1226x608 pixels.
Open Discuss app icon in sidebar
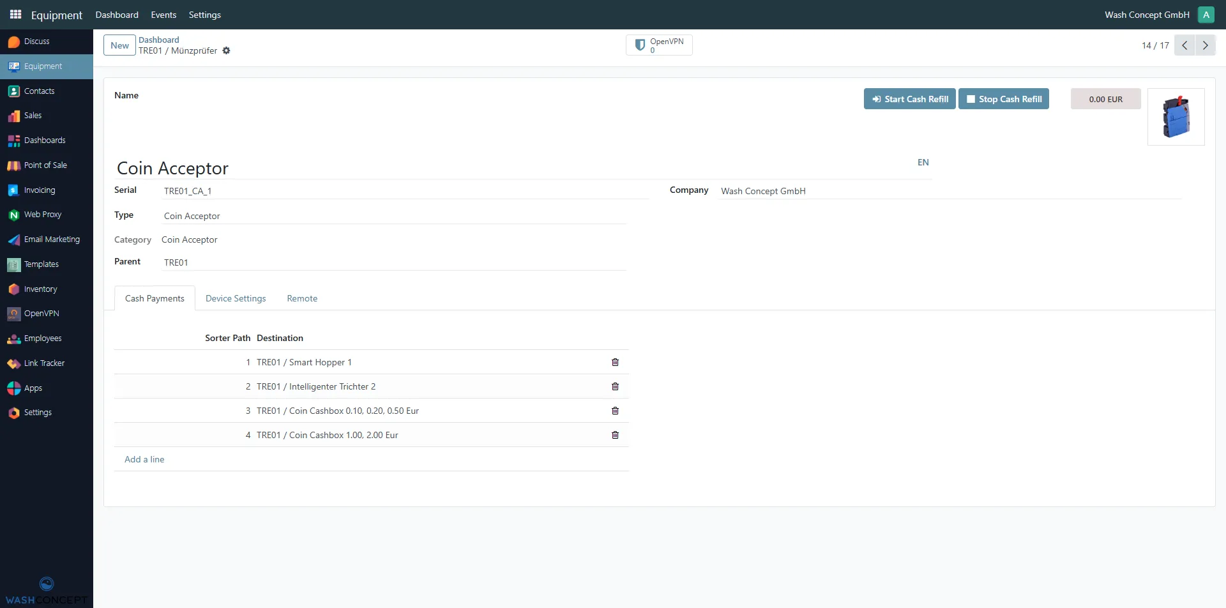pyautogui.click(x=13, y=42)
